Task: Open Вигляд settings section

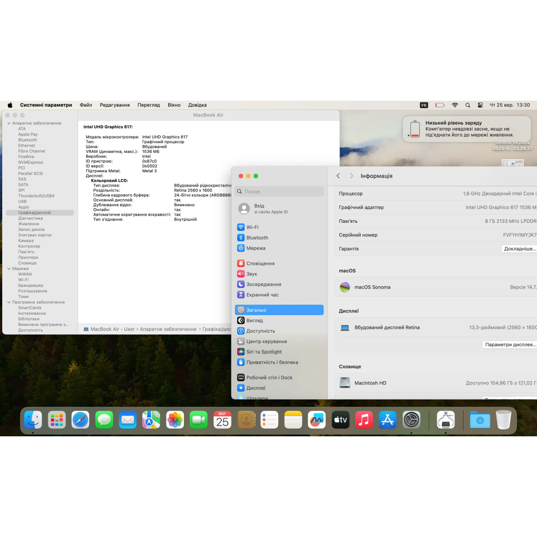Action: (279, 320)
